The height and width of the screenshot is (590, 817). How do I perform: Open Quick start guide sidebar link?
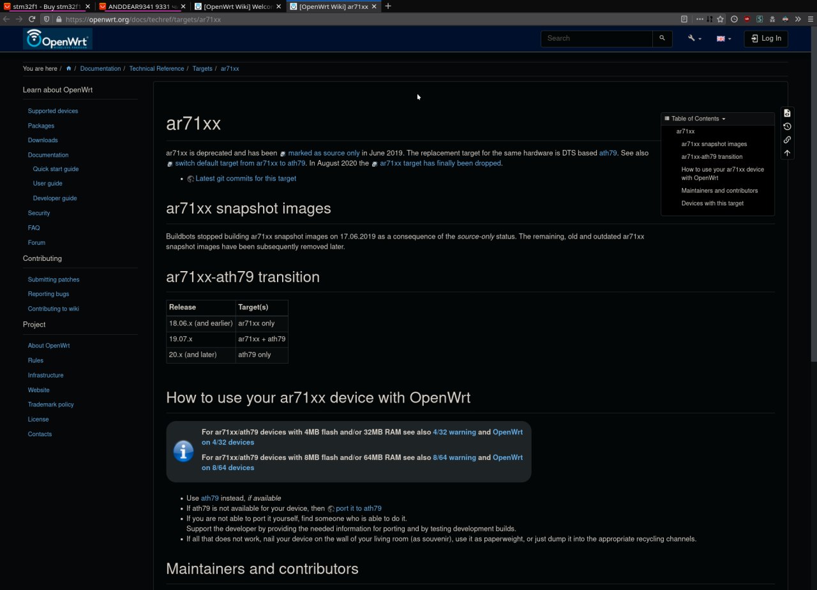(x=56, y=169)
